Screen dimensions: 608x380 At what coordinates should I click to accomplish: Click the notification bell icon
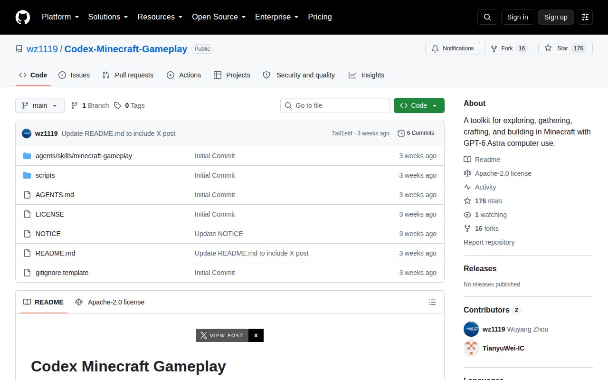[x=435, y=48]
